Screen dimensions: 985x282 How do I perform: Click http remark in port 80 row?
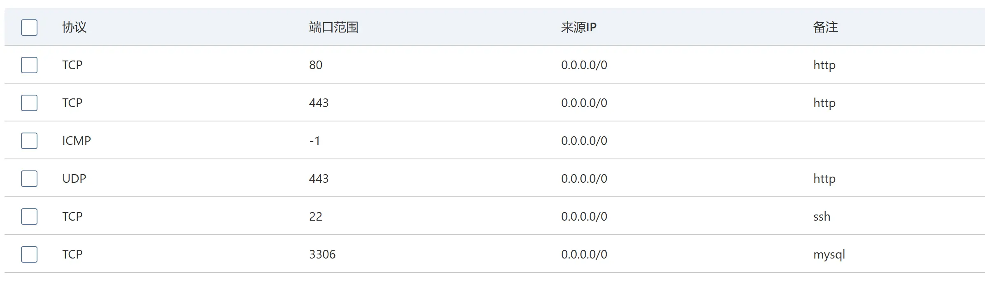pos(824,65)
